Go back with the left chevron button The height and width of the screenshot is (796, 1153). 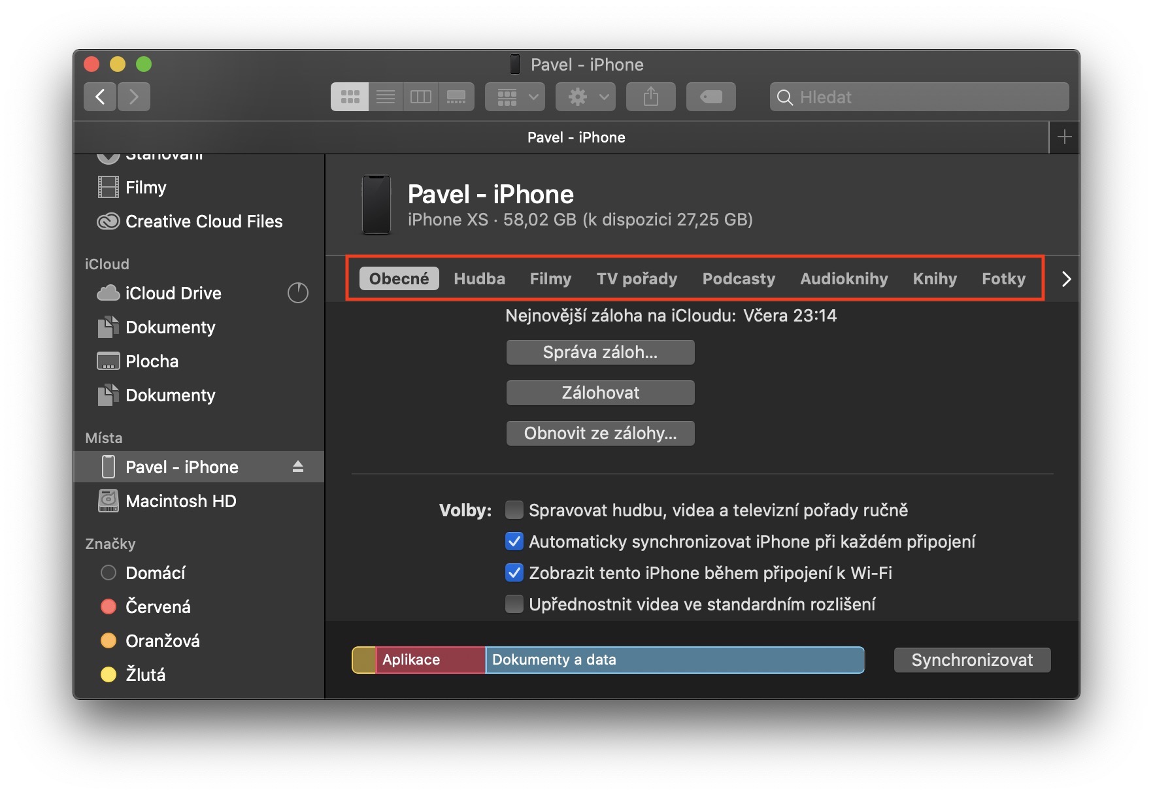100,97
